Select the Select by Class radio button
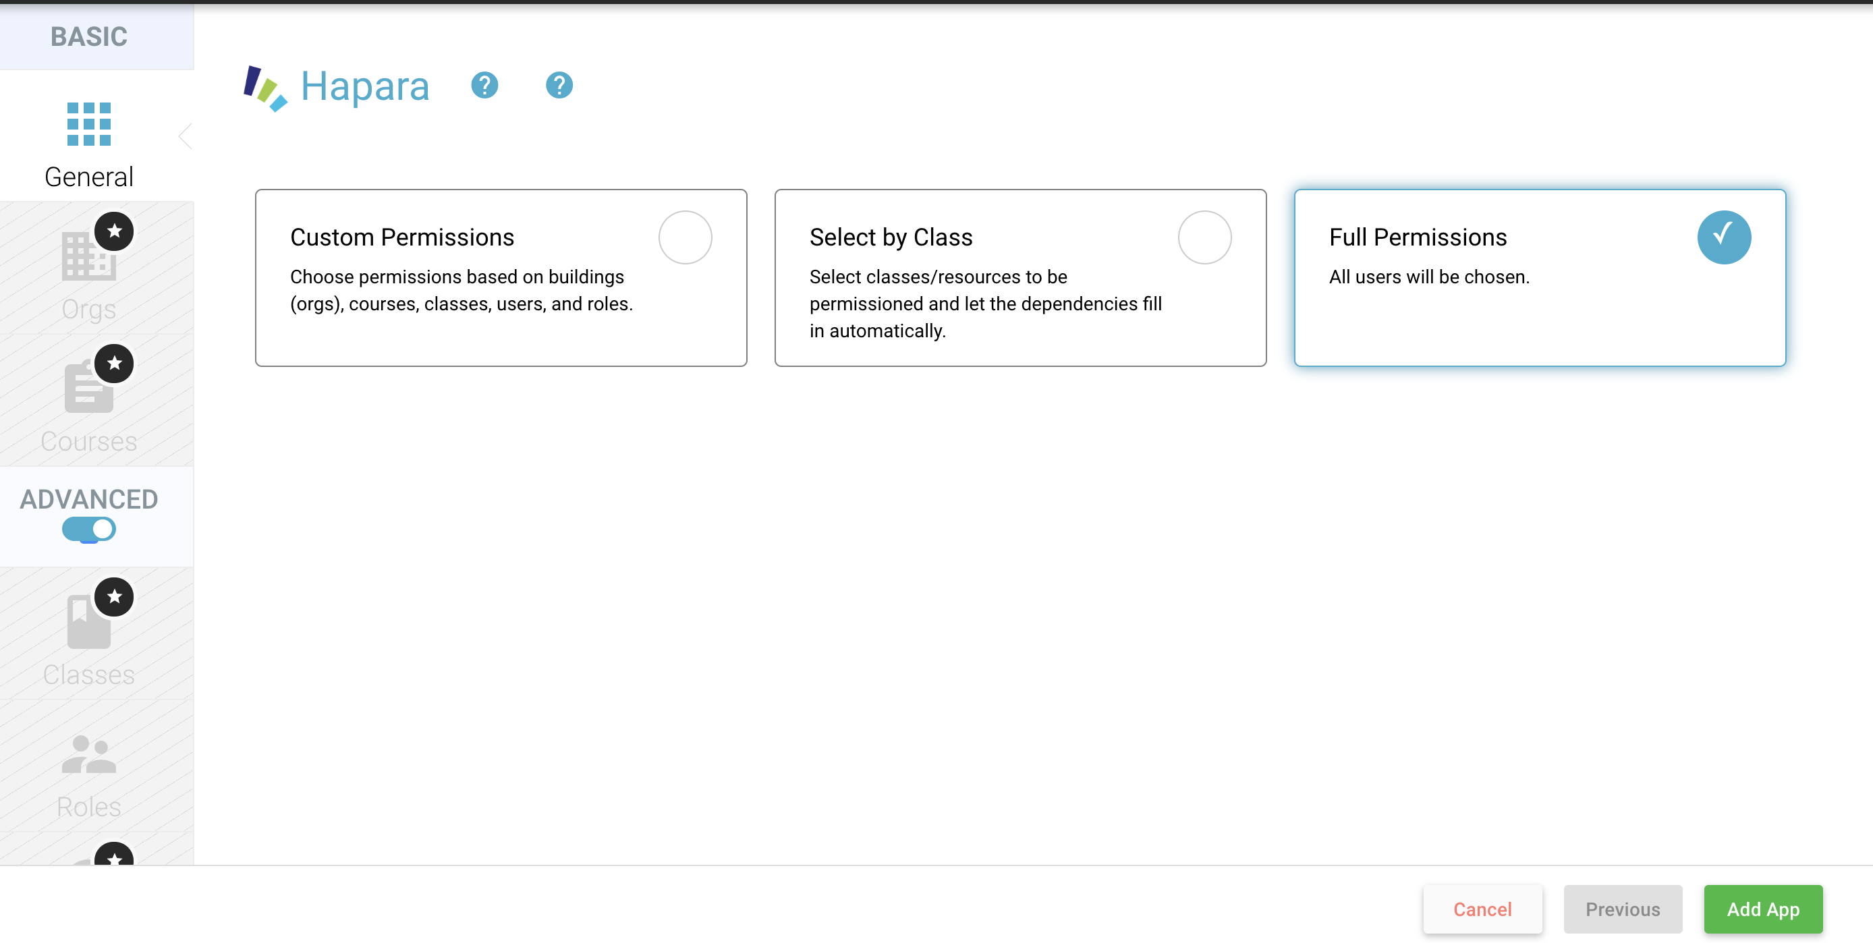The height and width of the screenshot is (943, 1873). (x=1204, y=237)
